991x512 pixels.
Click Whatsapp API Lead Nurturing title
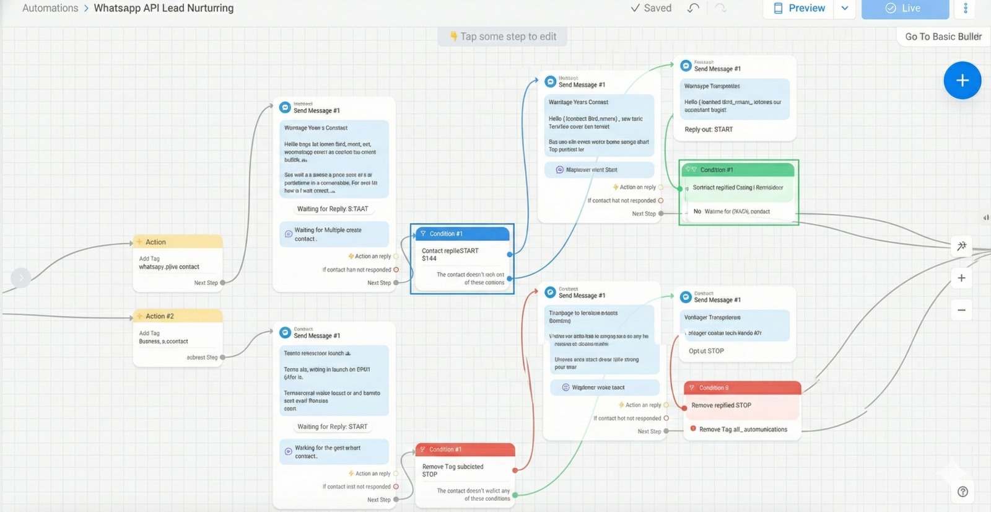click(x=164, y=8)
